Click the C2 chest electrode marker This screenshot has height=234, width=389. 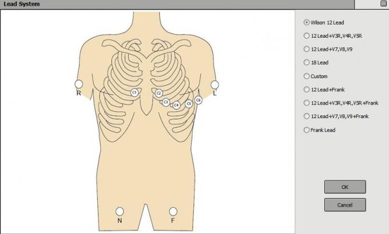(159, 94)
